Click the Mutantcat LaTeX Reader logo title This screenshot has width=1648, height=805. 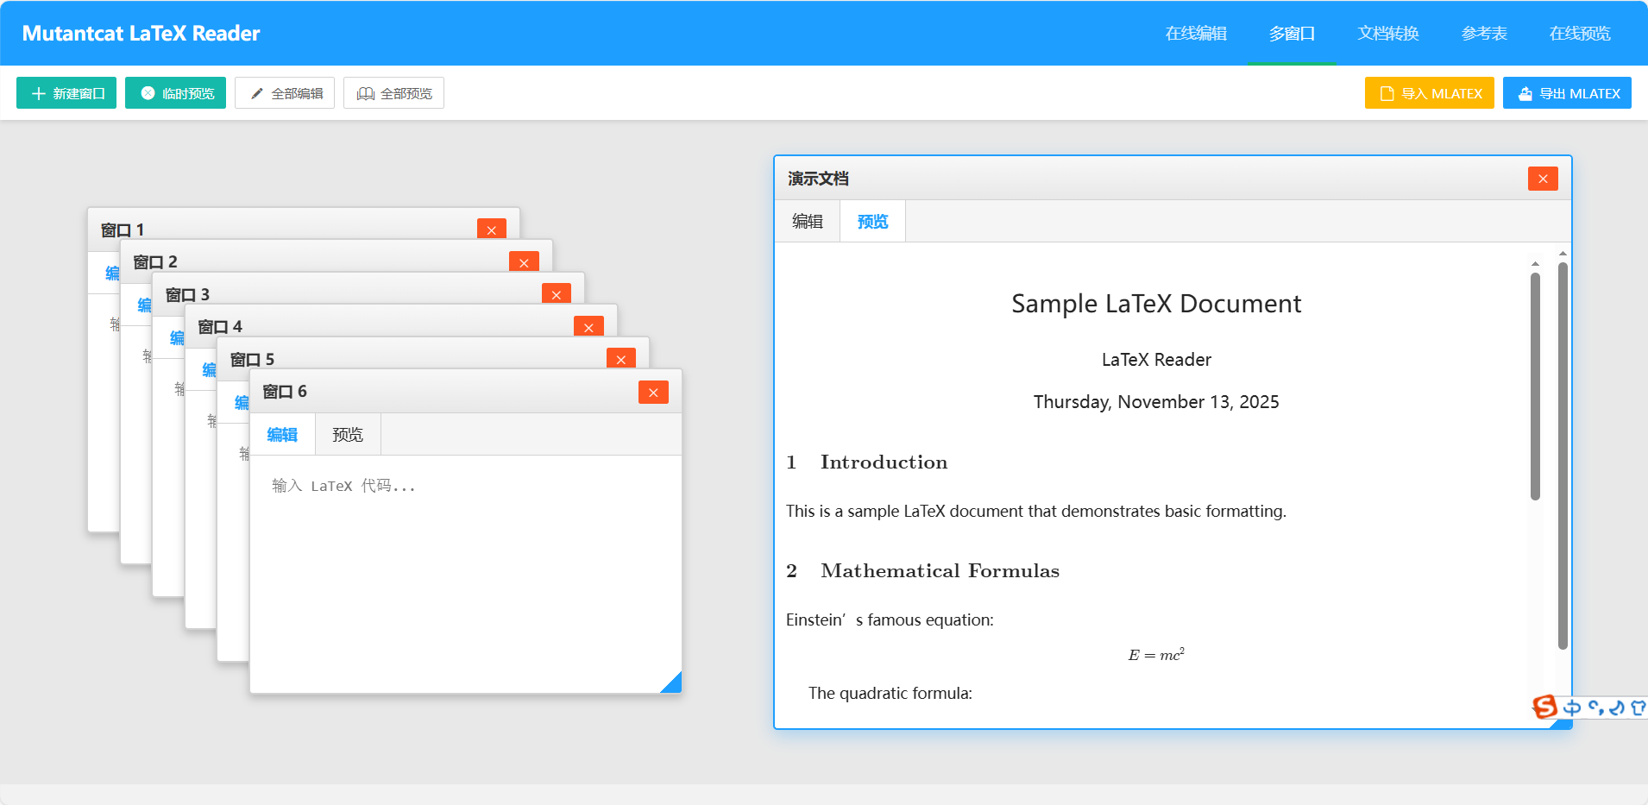click(141, 33)
